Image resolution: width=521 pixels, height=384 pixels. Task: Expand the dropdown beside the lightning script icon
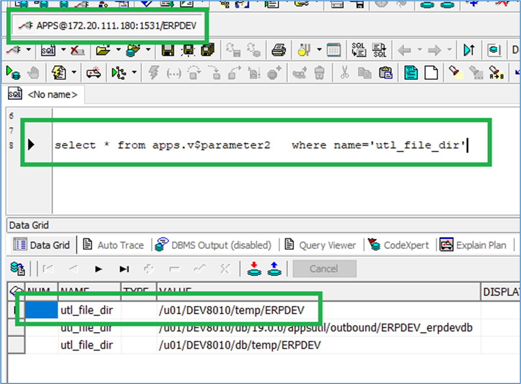[x=74, y=73]
